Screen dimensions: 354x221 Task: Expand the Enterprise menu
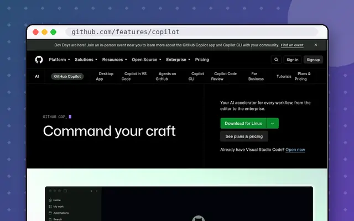178,60
